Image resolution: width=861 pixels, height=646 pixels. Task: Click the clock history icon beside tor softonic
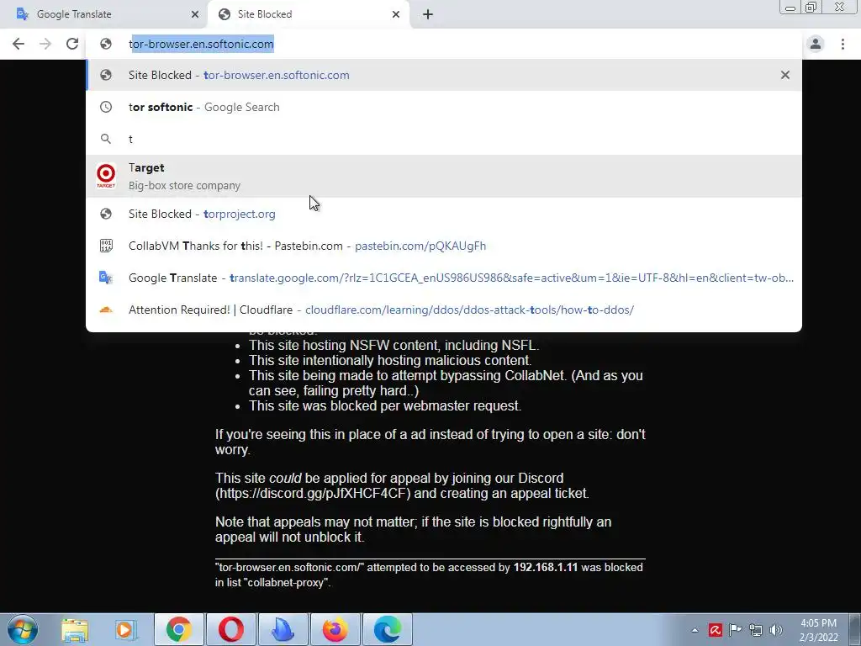point(106,107)
